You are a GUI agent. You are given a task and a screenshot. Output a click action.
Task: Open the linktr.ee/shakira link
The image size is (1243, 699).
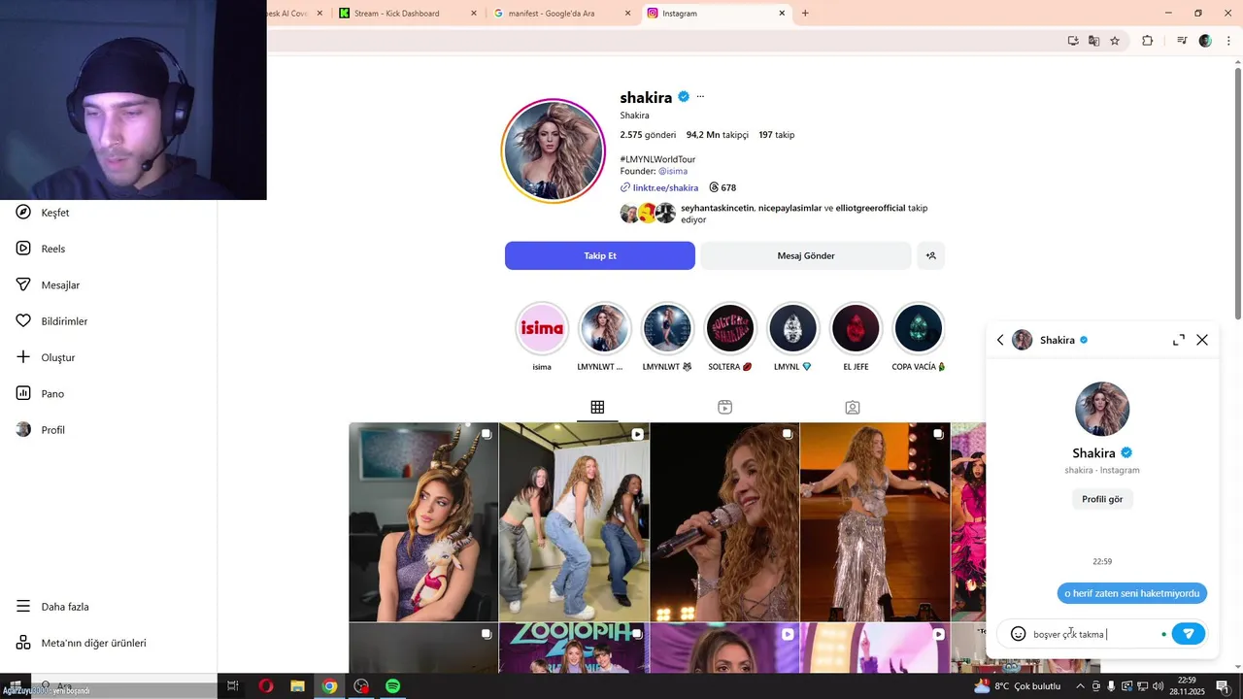point(665,187)
